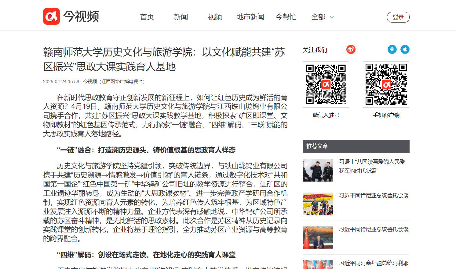Open the 今帮忙 menu item
Viewport: 456px width, 269px height.
tap(286, 17)
